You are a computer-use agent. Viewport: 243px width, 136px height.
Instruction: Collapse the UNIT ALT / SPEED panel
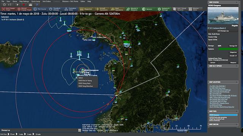(x=223, y=66)
